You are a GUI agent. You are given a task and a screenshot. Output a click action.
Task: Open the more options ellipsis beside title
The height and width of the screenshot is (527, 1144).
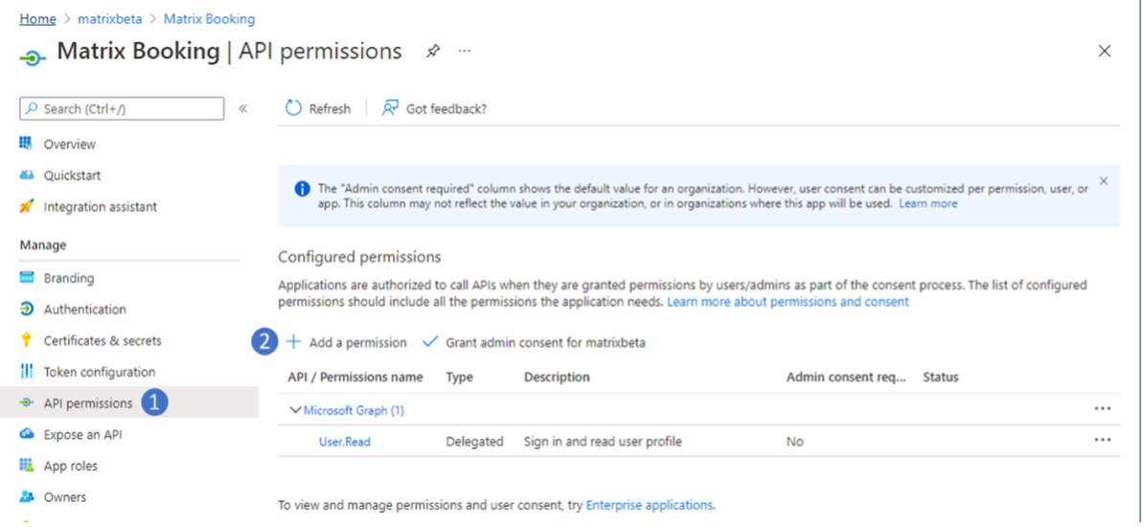coord(465,52)
